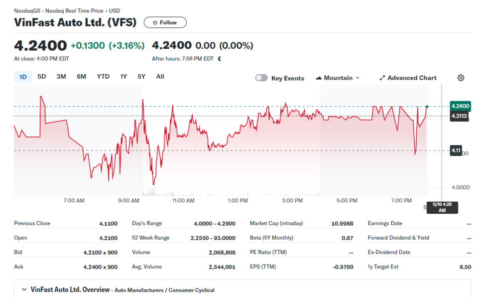Click the Mountain chart type icon

(x=319, y=78)
